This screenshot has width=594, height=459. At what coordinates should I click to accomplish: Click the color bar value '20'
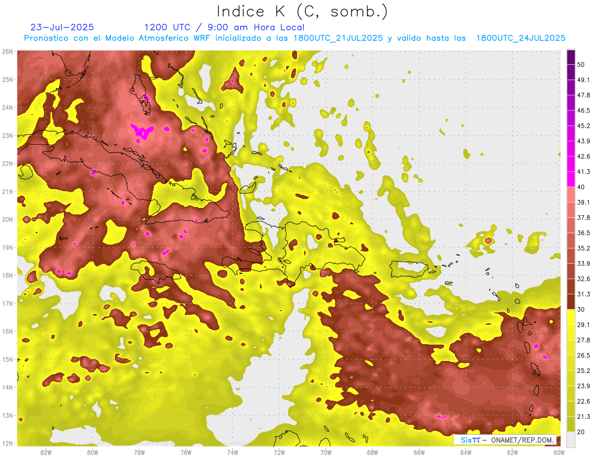pos(581,432)
